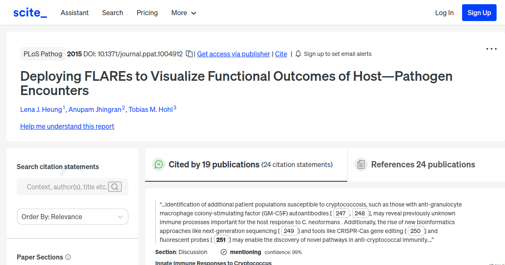
Task: Click the green citation smiley icon
Action: pos(159,164)
